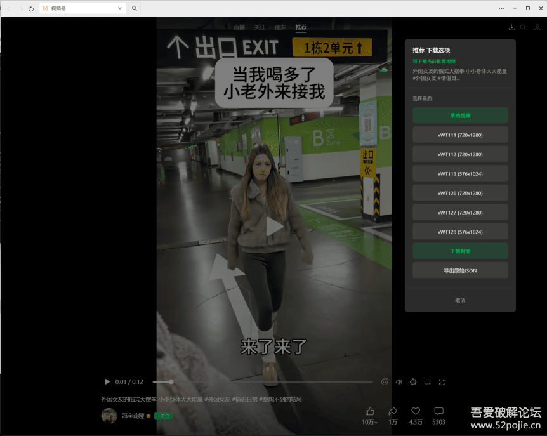Screen dimensions: 547x436
Task: Click the download icon at top right
Action: (x=511, y=27)
